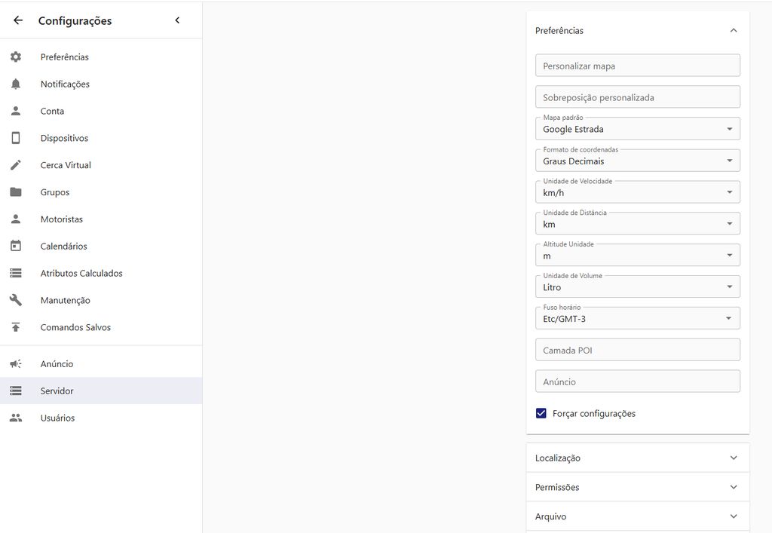The height and width of the screenshot is (533, 772).
Task: Uncheck the Forçar configurações checkbox
Action: [541, 413]
